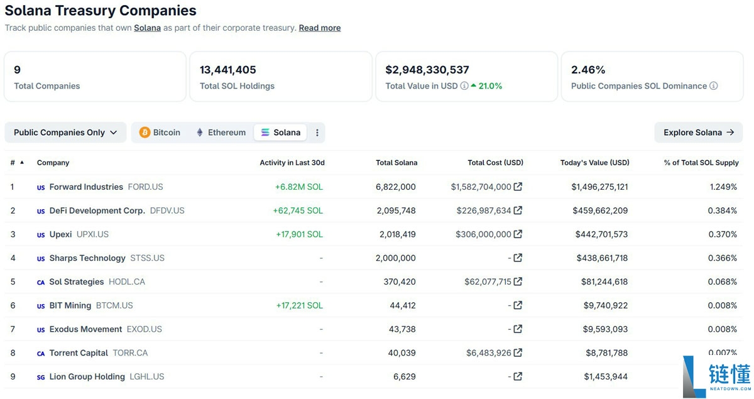The width and height of the screenshot is (754, 399).
Task: Open external link icon for Forward Industries cost
Action: point(518,187)
